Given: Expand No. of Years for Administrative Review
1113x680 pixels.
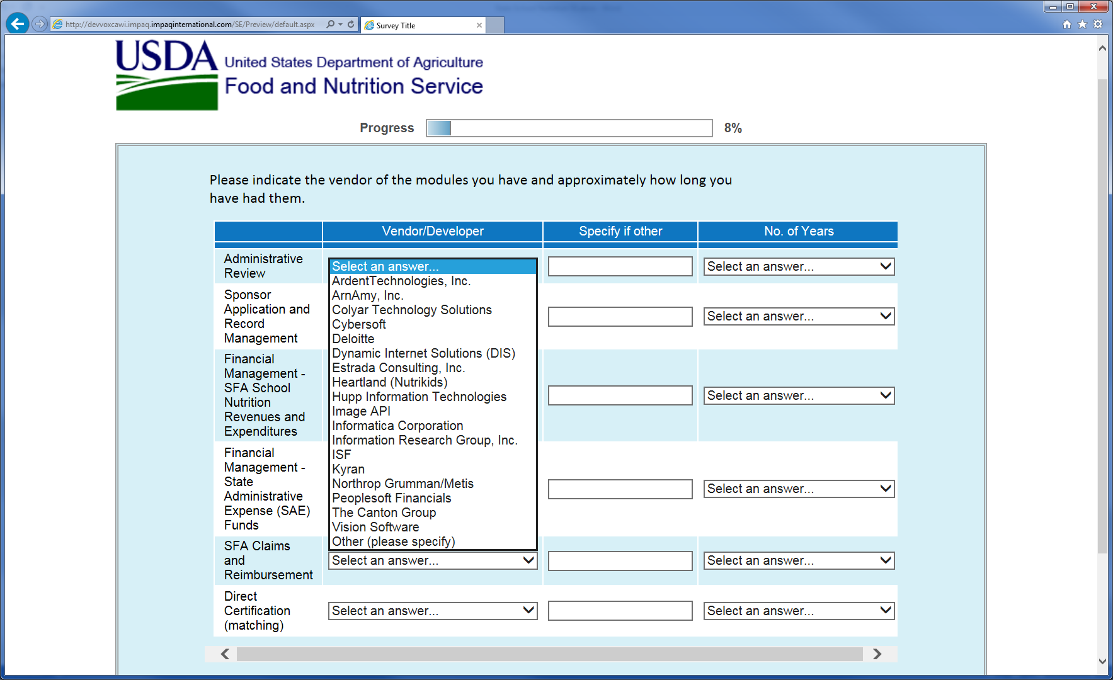Looking at the screenshot, I should click(798, 266).
